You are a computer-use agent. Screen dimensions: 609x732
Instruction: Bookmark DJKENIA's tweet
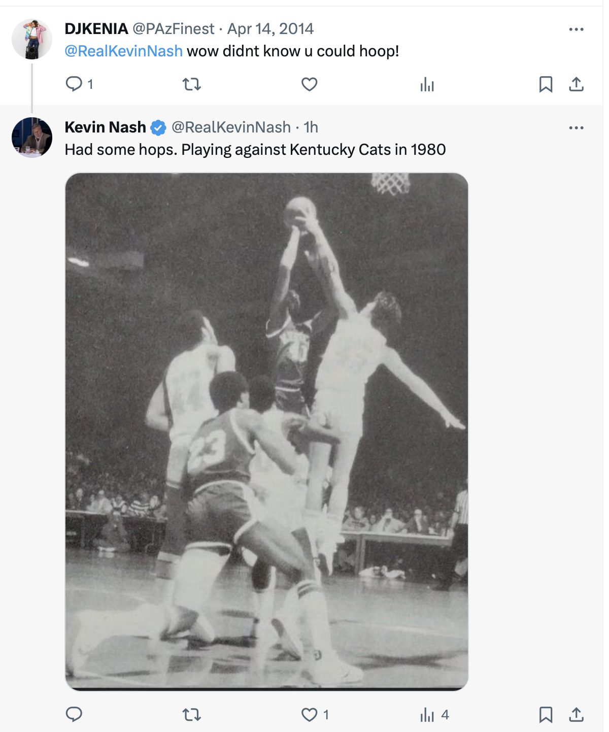(x=546, y=84)
